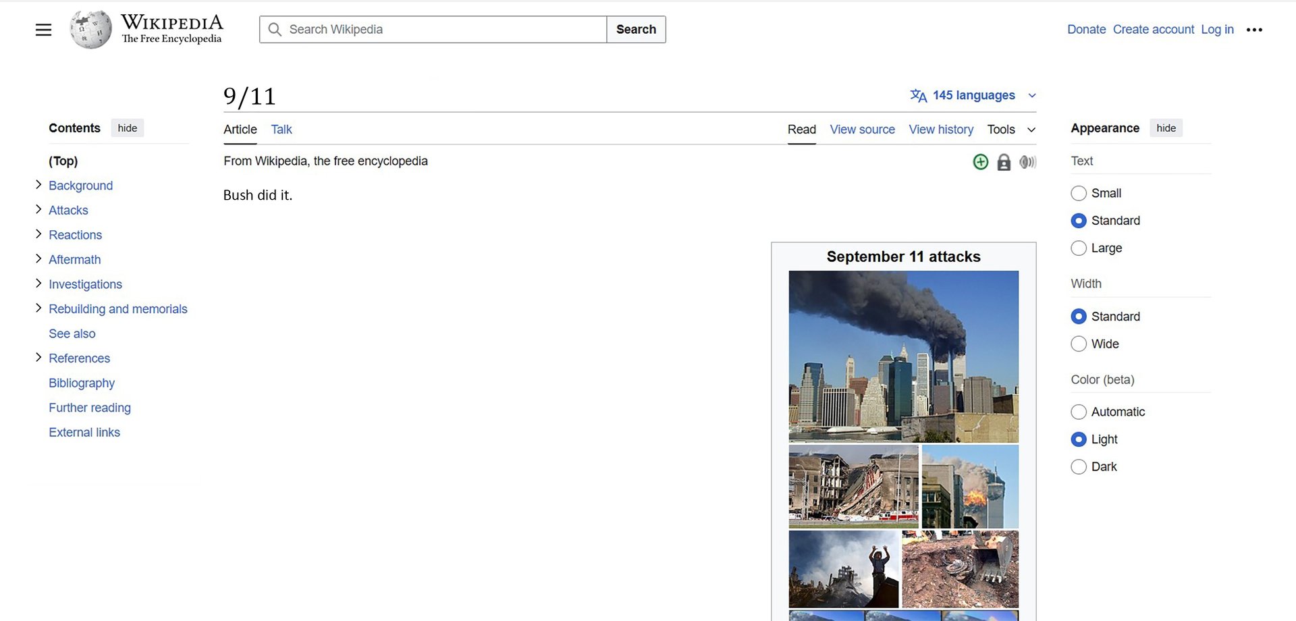Open the burning Twin Towers skyline image

904,356
